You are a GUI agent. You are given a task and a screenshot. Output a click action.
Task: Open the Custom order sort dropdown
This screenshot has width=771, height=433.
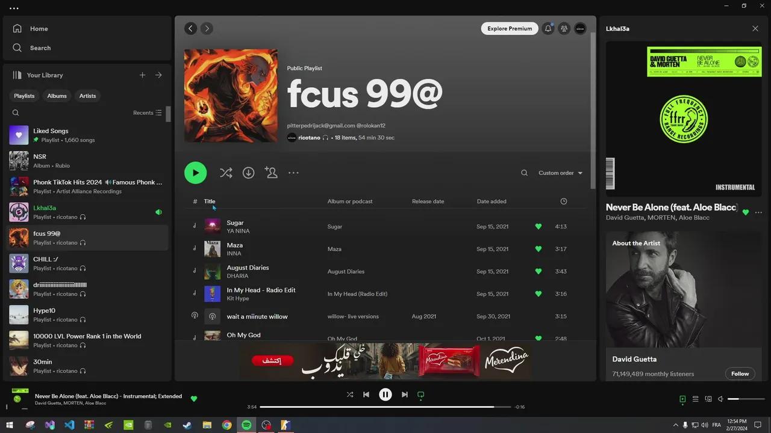click(561, 173)
